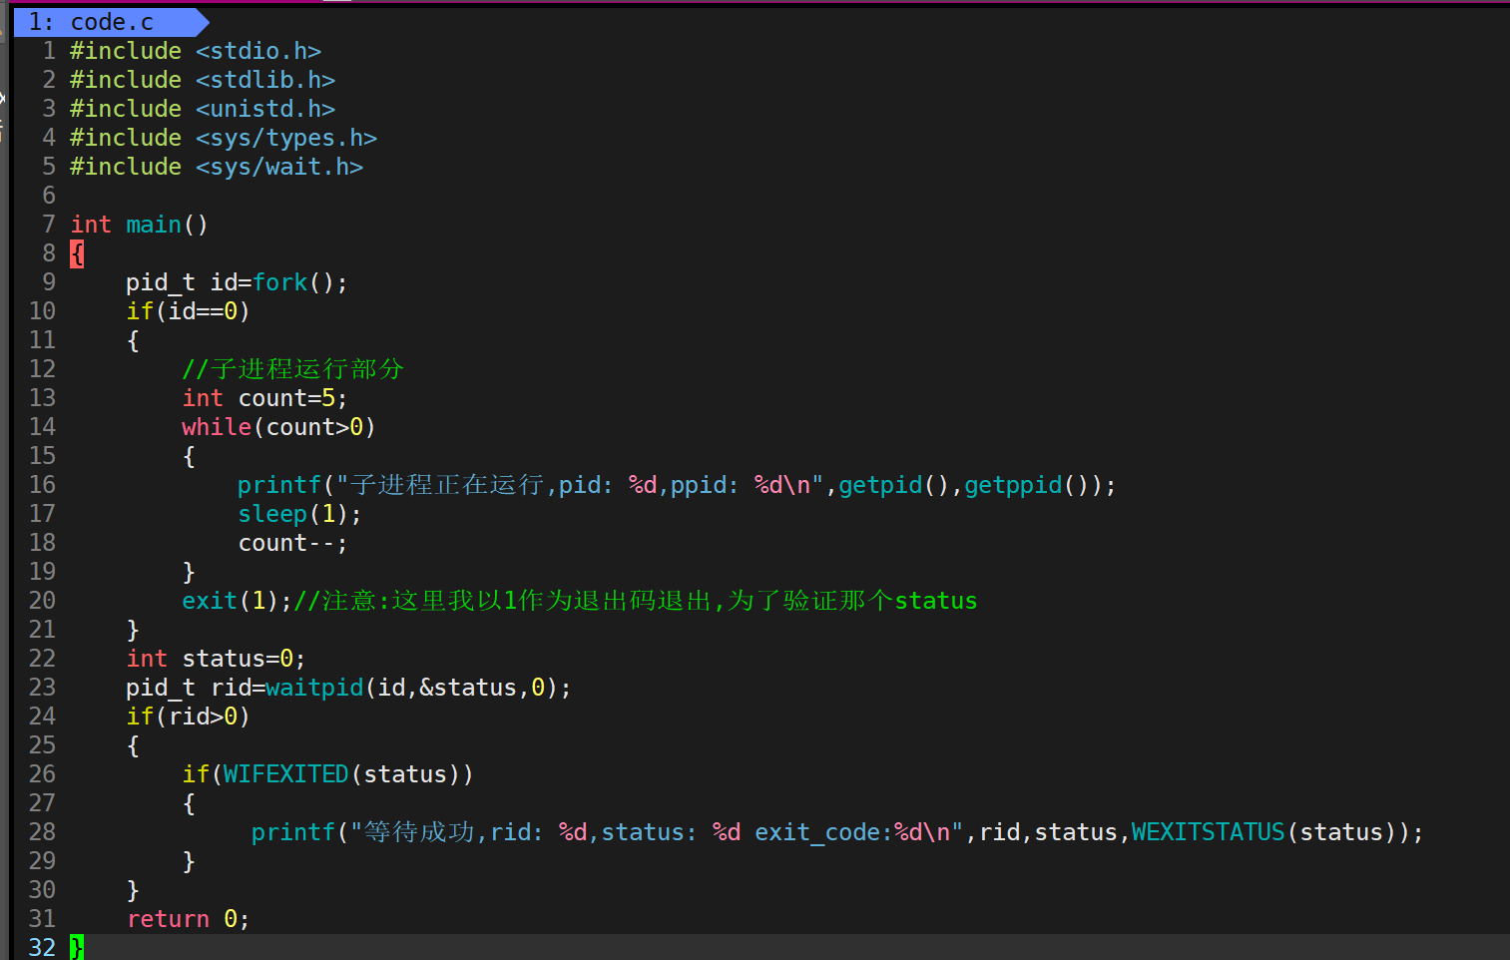
Task: Click the WIFEXITED(status) macro
Action: [340, 774]
